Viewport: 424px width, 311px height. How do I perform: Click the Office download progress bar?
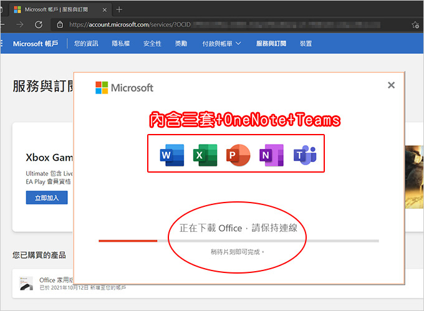pyautogui.click(x=239, y=241)
